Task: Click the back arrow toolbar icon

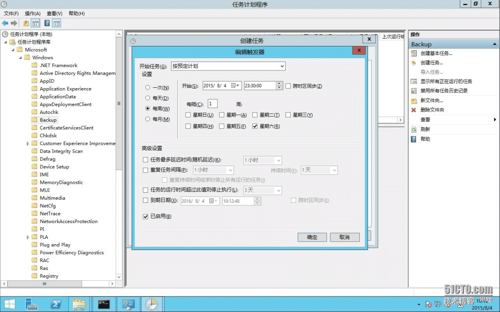Action: point(5,23)
